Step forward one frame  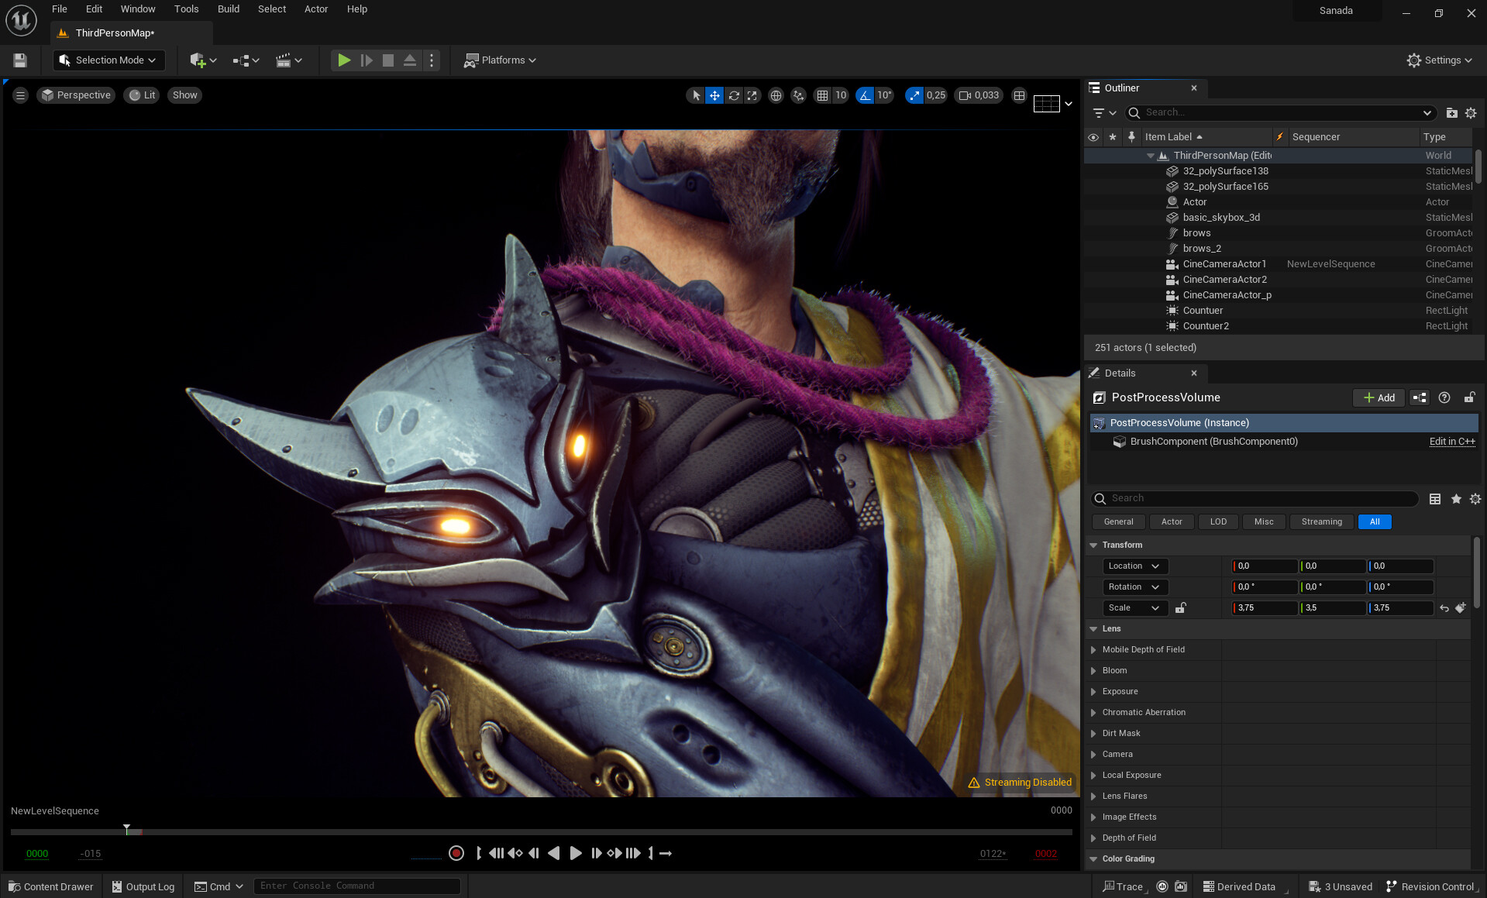click(596, 853)
